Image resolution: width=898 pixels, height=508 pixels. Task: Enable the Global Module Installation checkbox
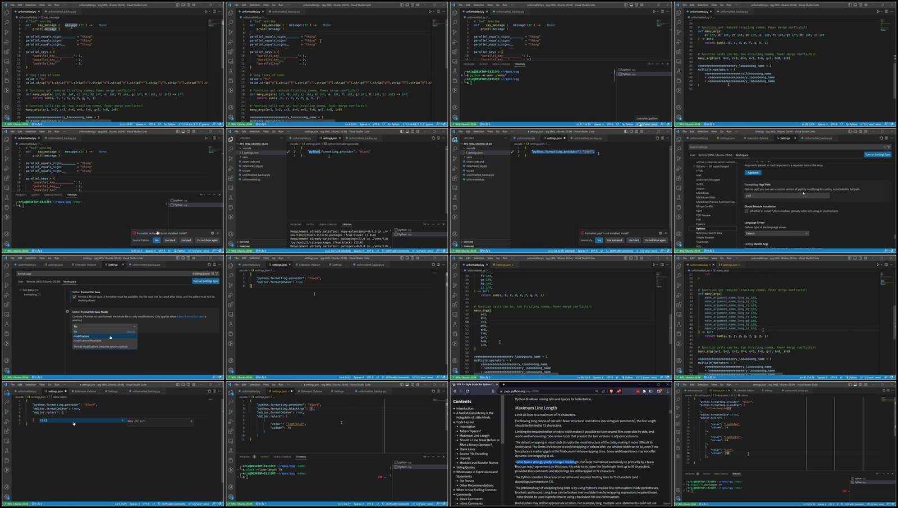point(746,211)
